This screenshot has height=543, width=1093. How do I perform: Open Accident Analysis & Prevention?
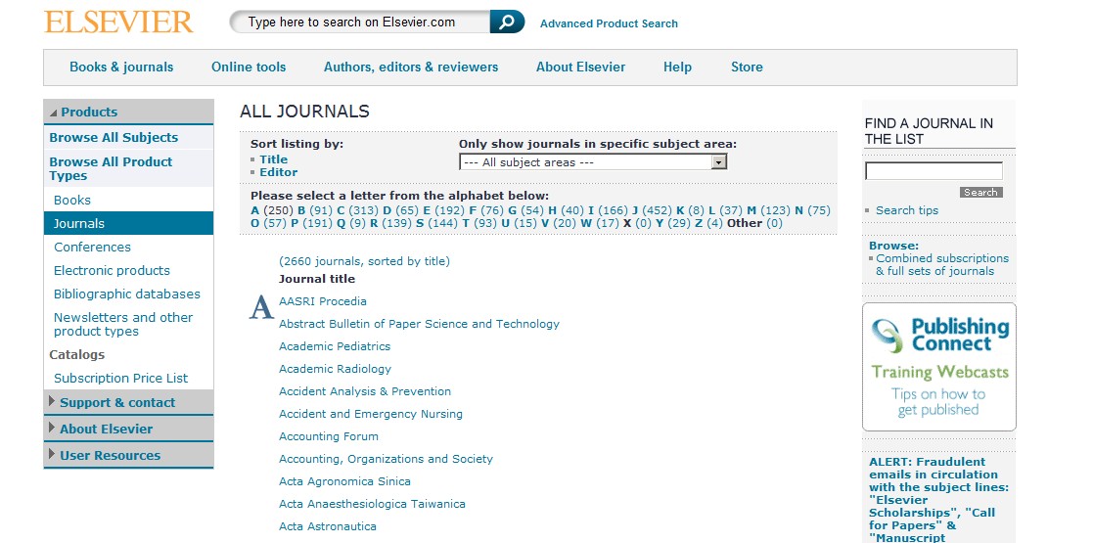pyautogui.click(x=365, y=391)
